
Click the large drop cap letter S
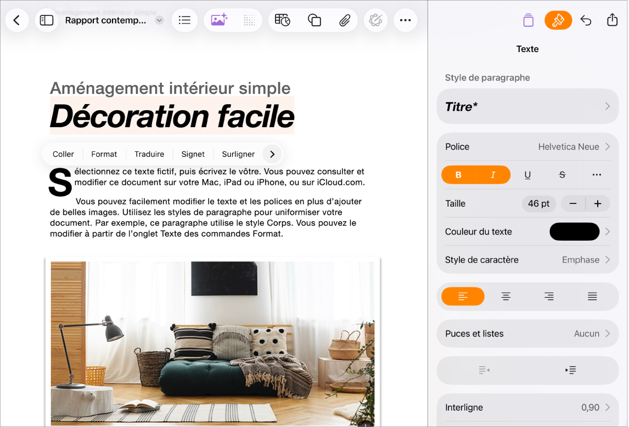point(60,183)
